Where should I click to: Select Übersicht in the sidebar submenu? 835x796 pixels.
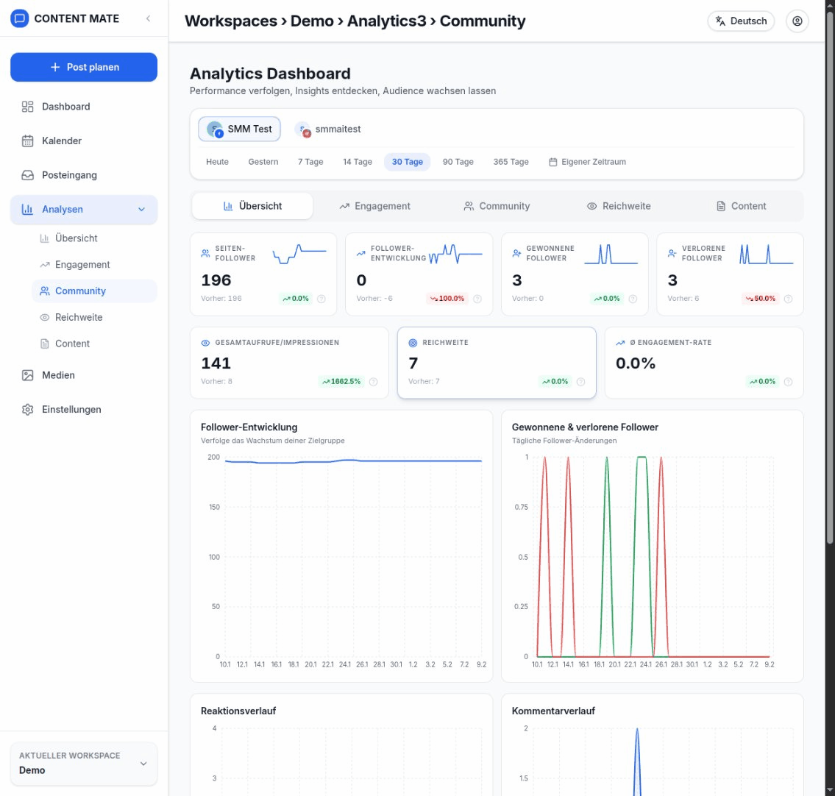click(x=94, y=238)
